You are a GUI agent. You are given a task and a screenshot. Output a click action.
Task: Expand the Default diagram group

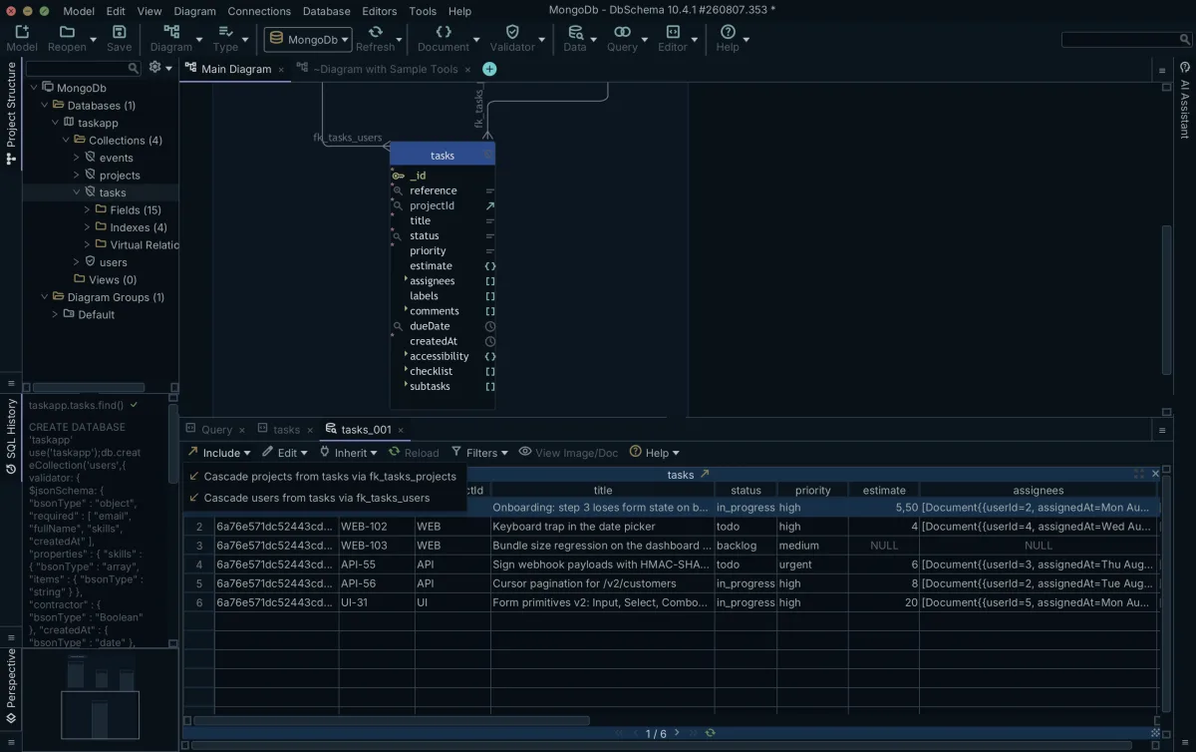pos(56,314)
